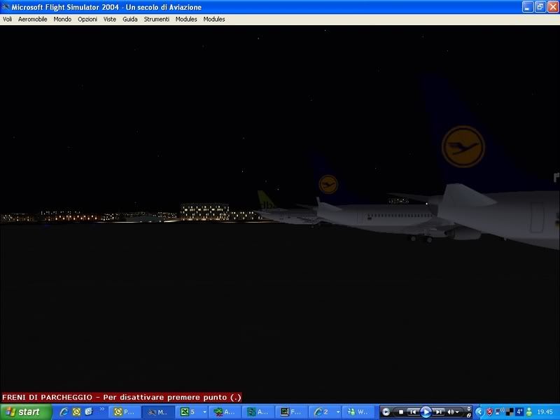Open the red security shield tray icon
This screenshot has width=560, height=420.
pyautogui.click(x=489, y=412)
